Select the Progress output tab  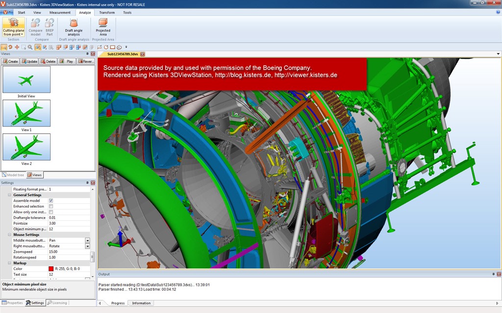pos(118,303)
